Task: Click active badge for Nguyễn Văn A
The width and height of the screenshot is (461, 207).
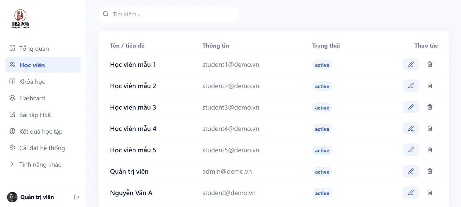Action: (322, 193)
